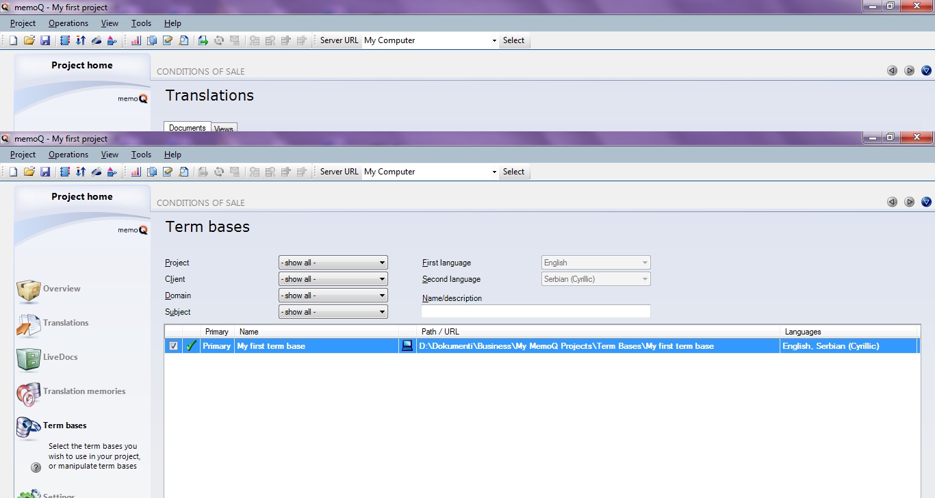Screen dimensions: 935x498
Task: Click New project icon in Term bases window
Action: point(13,172)
